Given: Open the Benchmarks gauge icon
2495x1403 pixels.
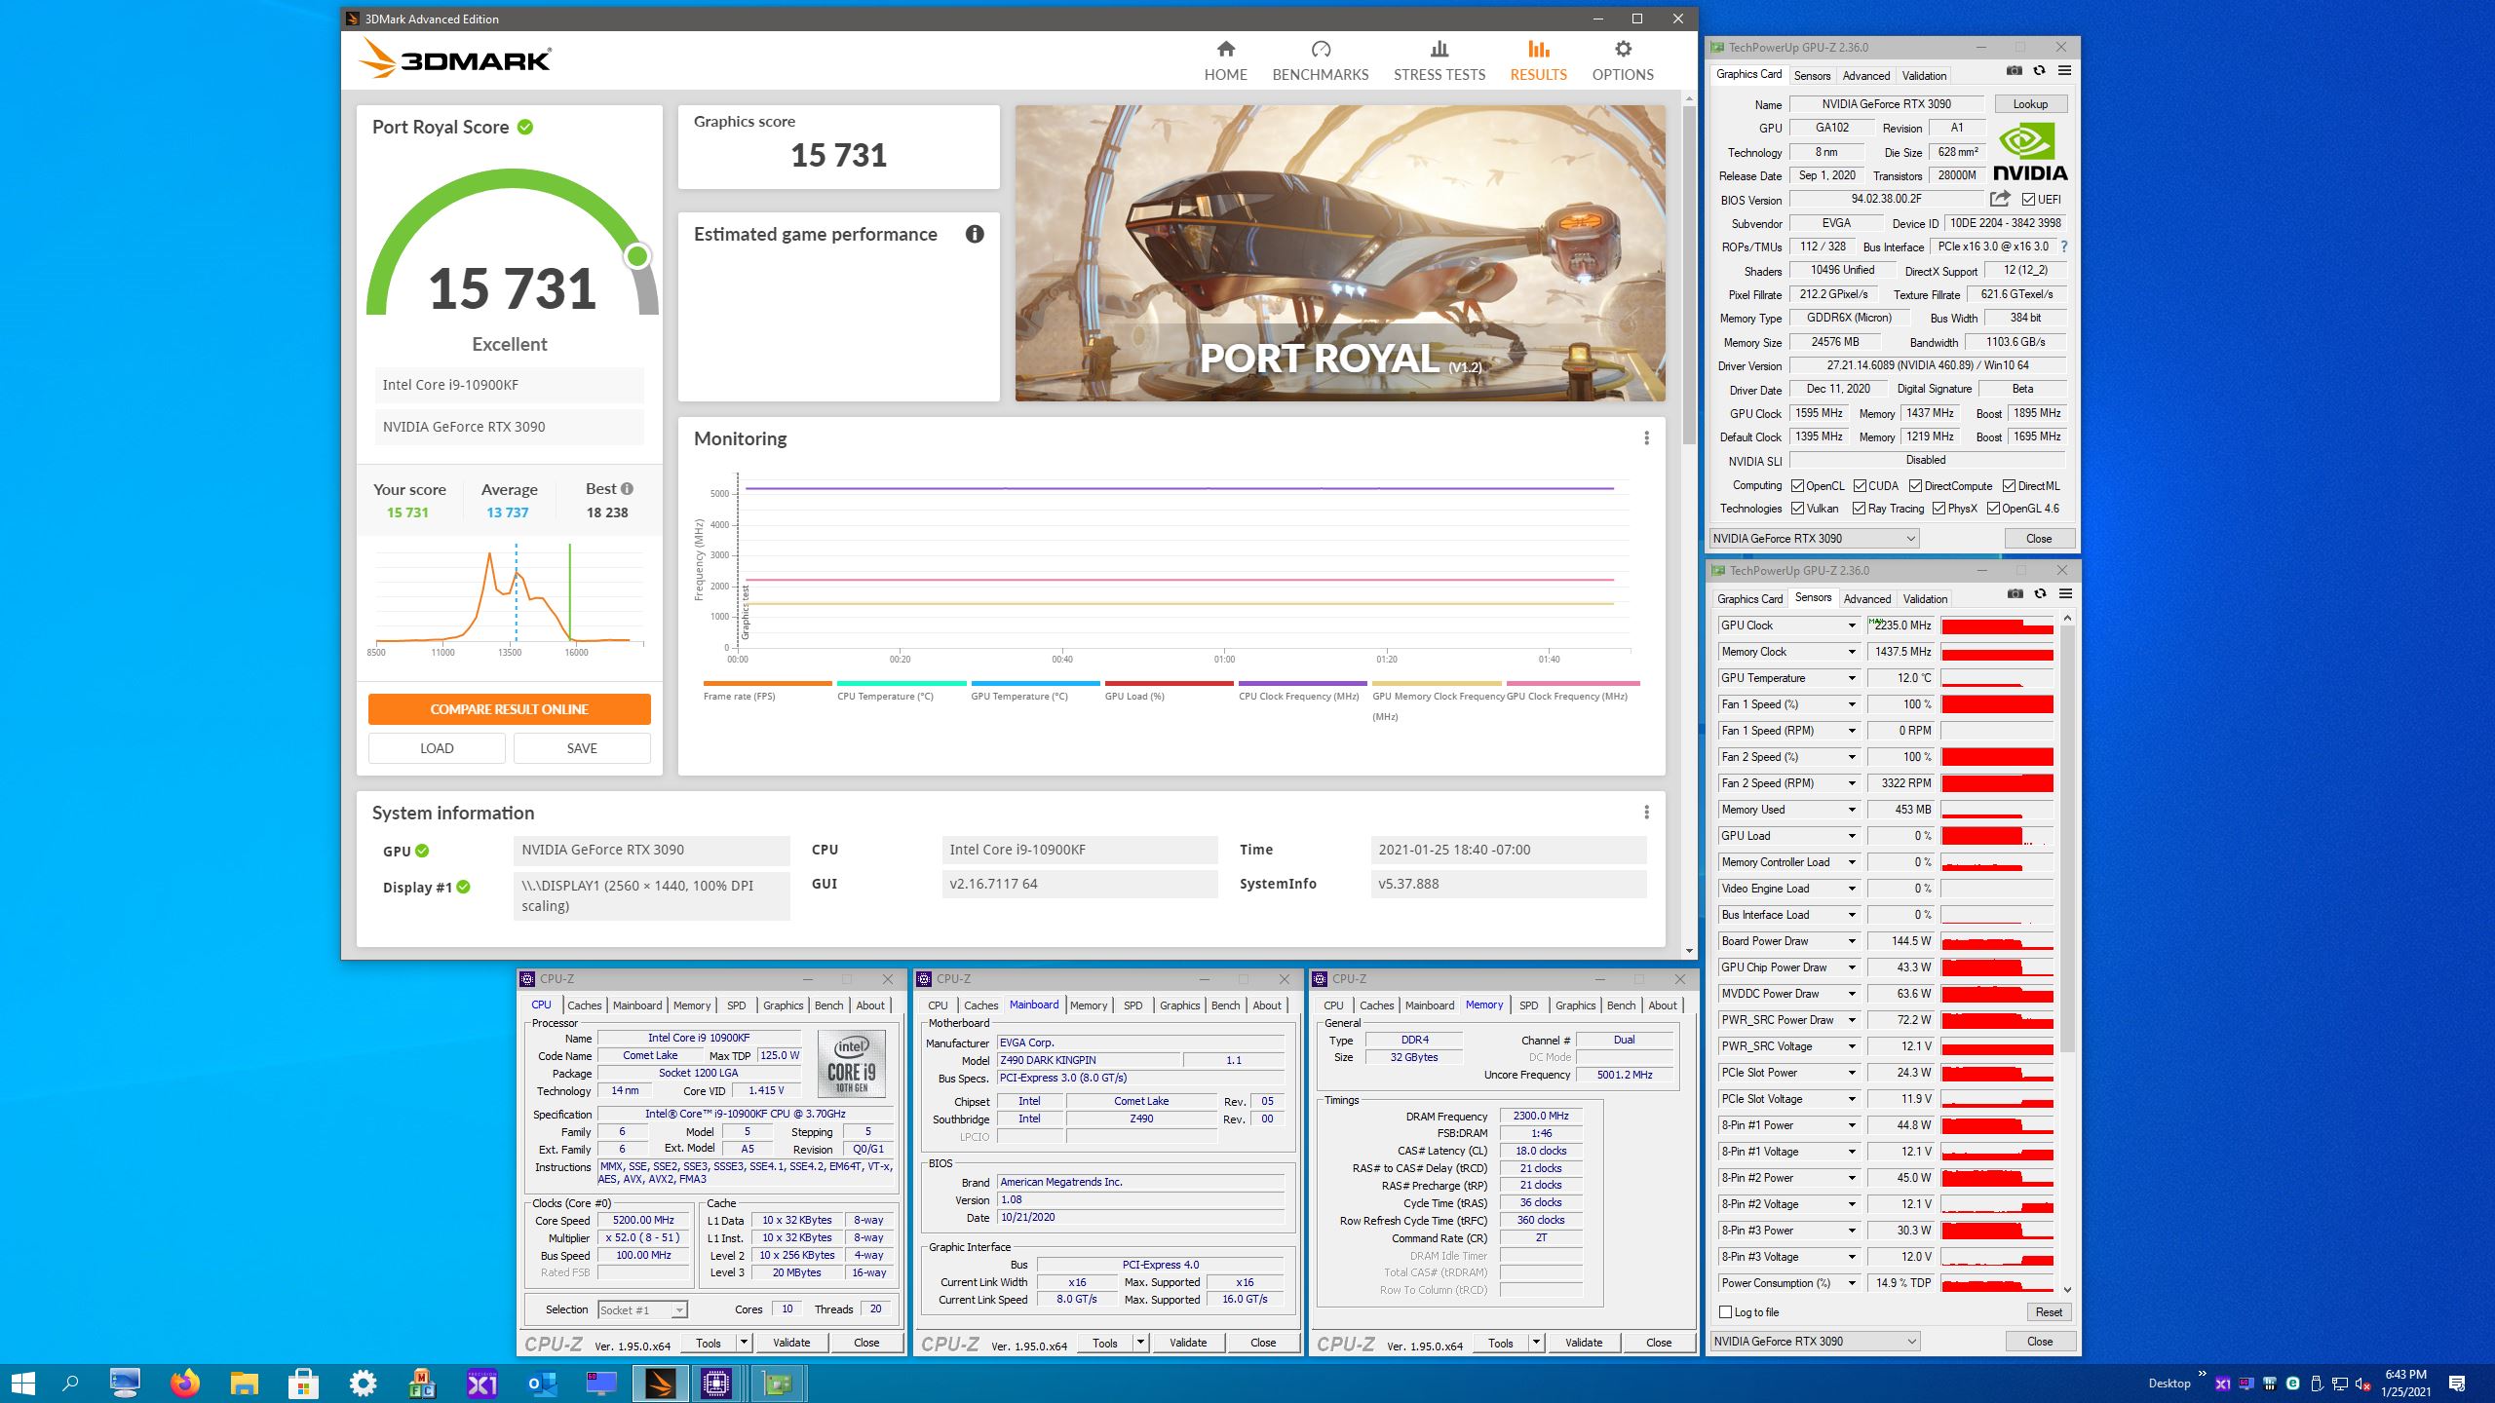Looking at the screenshot, I should (1321, 49).
